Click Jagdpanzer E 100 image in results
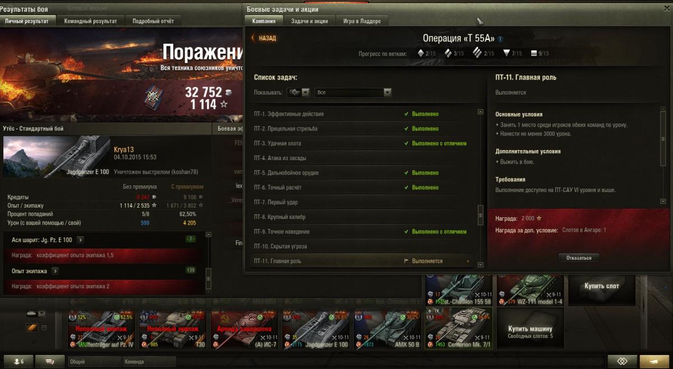The image size is (673, 369). [56, 157]
